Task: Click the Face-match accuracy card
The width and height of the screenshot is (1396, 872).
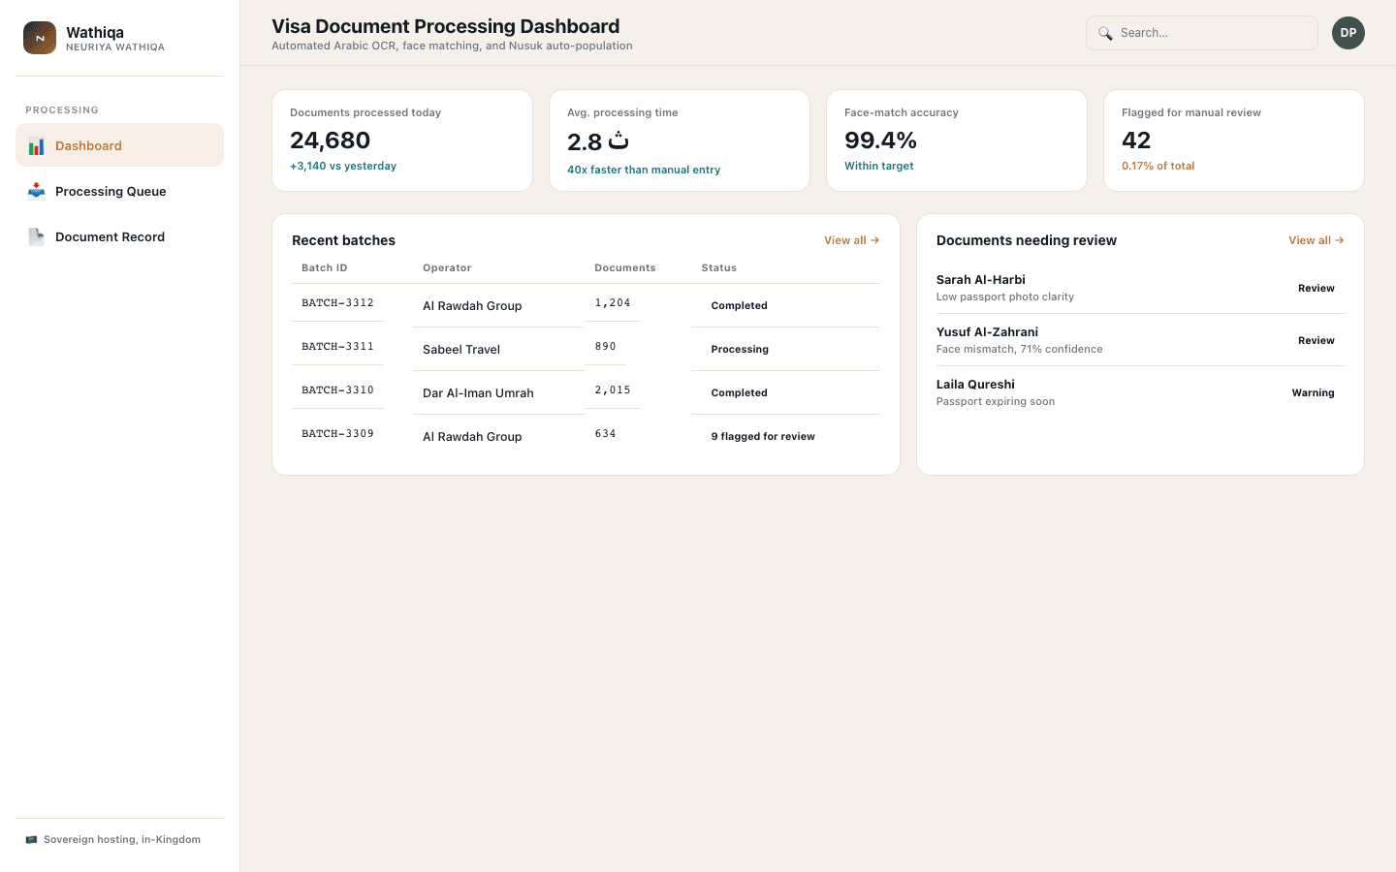Action: pos(957,140)
